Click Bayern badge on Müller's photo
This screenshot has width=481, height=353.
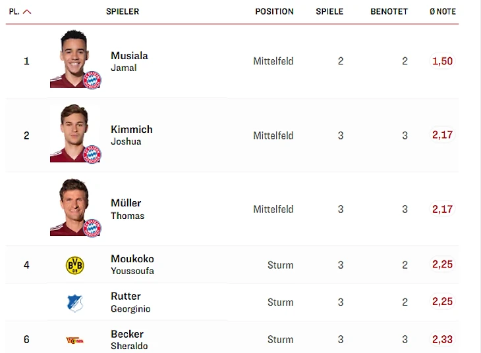pos(92,228)
